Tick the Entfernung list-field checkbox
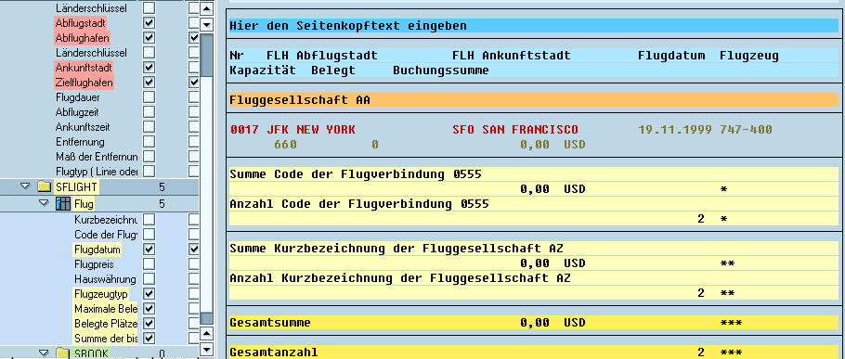The image size is (845, 359). pos(149,142)
